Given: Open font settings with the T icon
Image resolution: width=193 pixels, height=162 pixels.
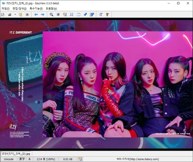Looking at the screenshot, I should click(101, 15).
